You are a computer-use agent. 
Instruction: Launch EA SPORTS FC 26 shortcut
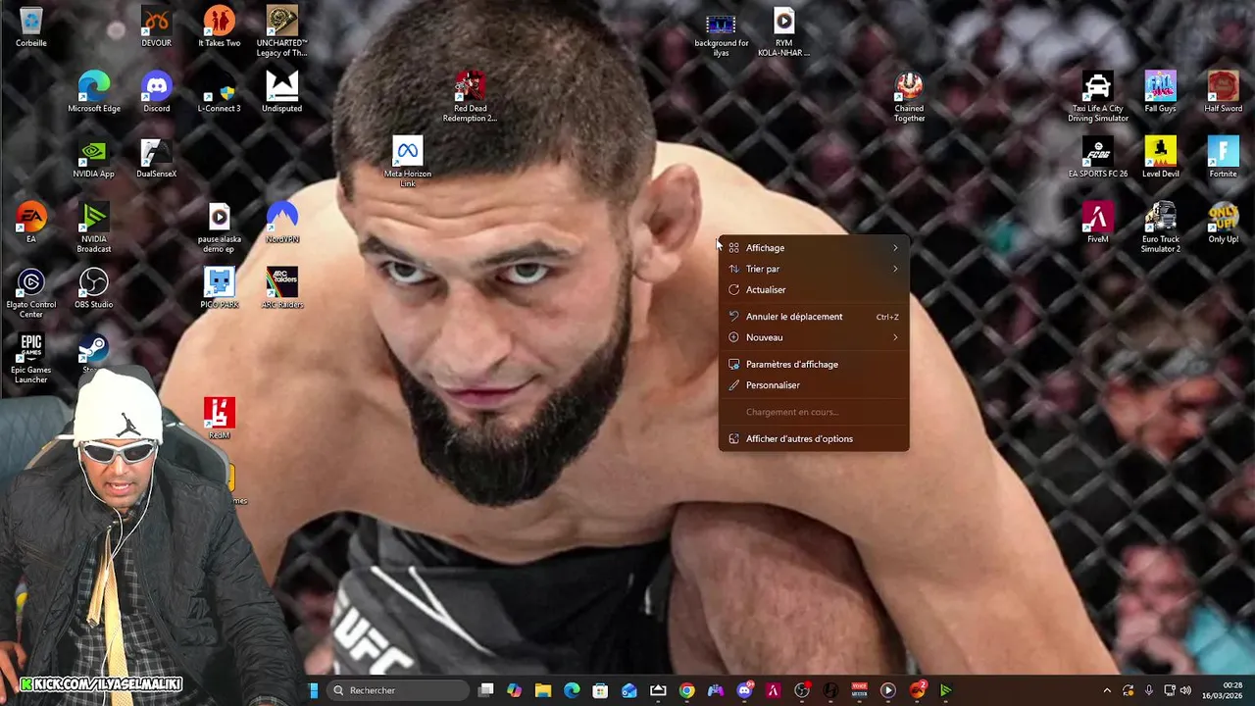point(1097,158)
